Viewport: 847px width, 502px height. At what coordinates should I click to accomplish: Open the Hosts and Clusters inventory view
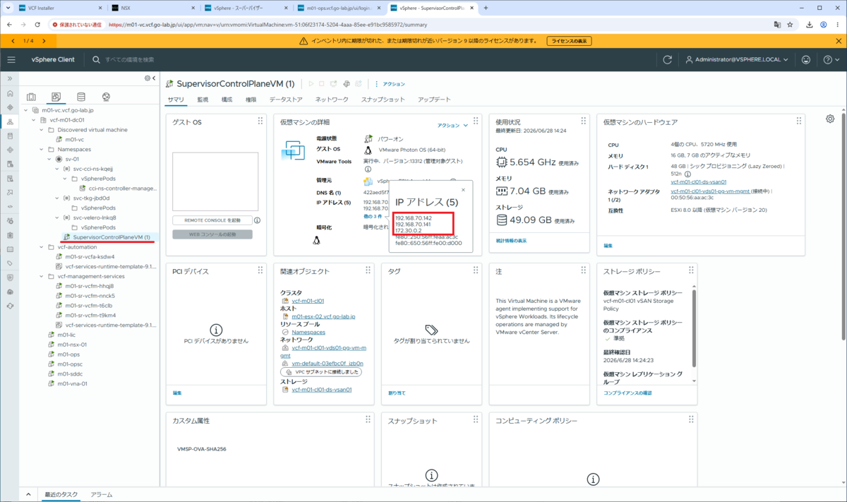[x=31, y=97]
